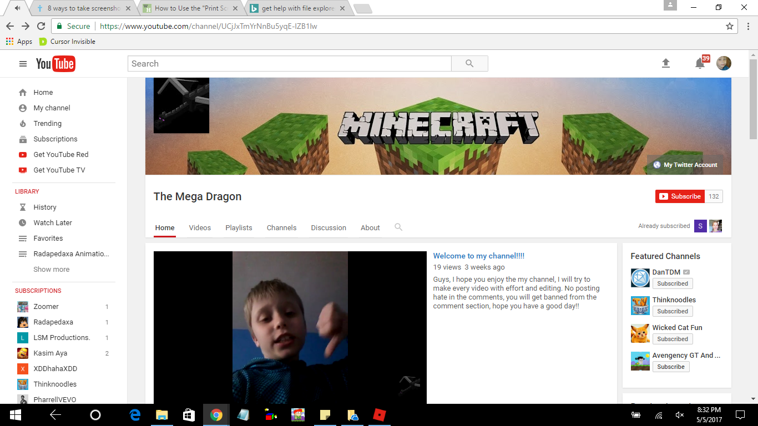Image resolution: width=758 pixels, height=426 pixels.
Task: Click the Kasim Aya subscription avatar
Action: 23,353
